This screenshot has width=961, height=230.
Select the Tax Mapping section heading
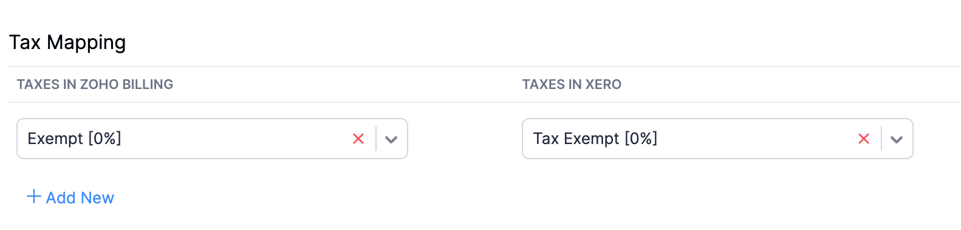tap(67, 42)
